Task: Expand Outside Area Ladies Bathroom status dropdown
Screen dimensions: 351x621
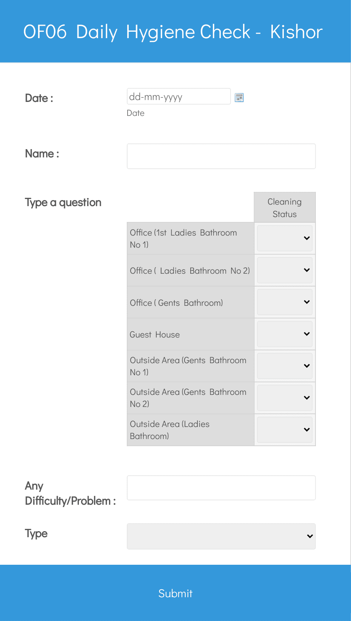Action: pos(285,430)
